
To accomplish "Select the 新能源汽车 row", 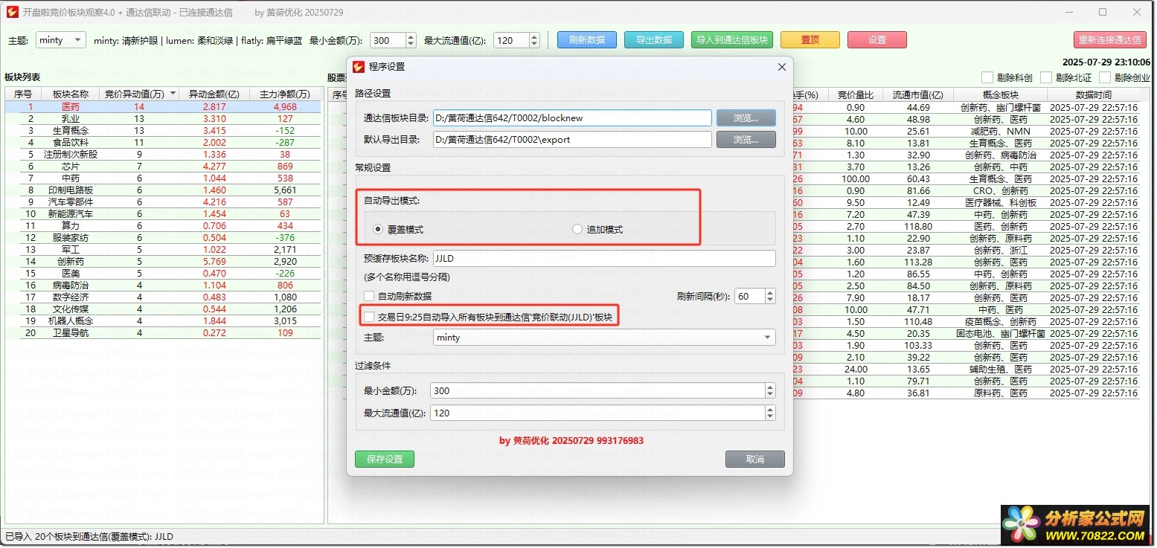I will pyautogui.click(x=163, y=214).
